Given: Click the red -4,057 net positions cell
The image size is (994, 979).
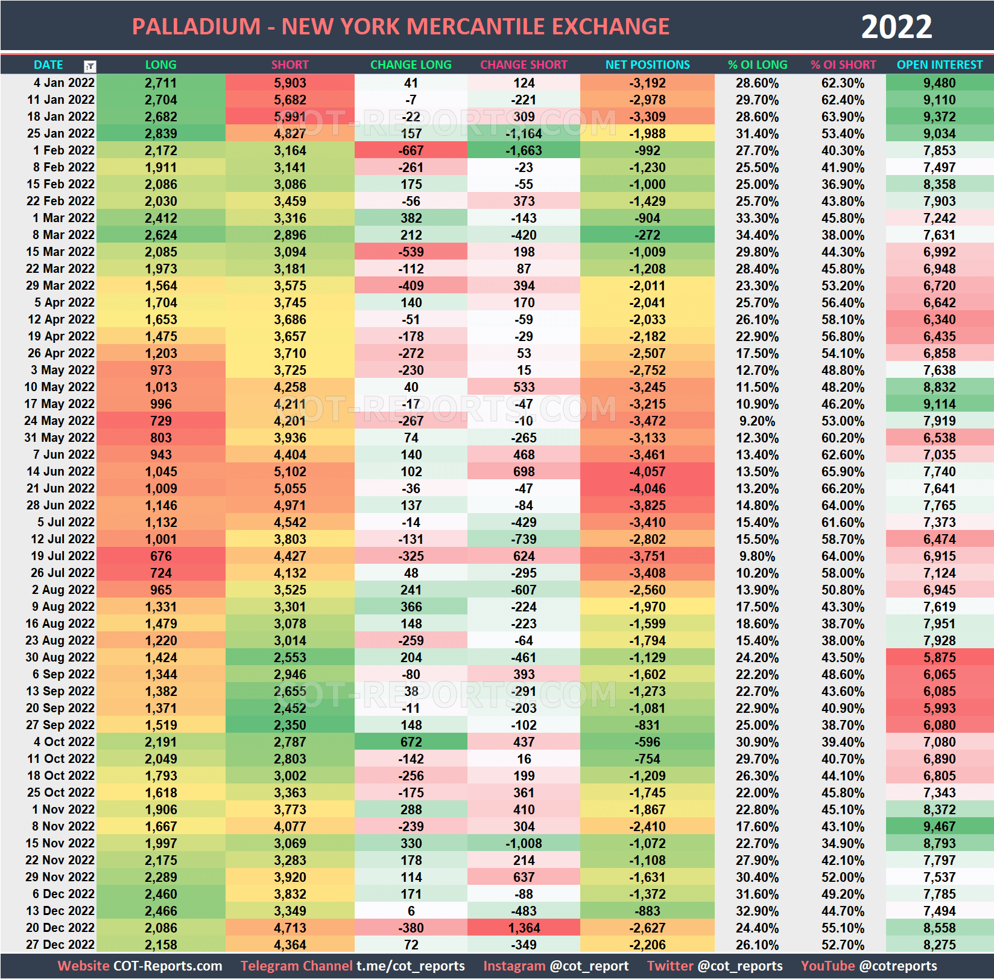Looking at the screenshot, I should (646, 471).
